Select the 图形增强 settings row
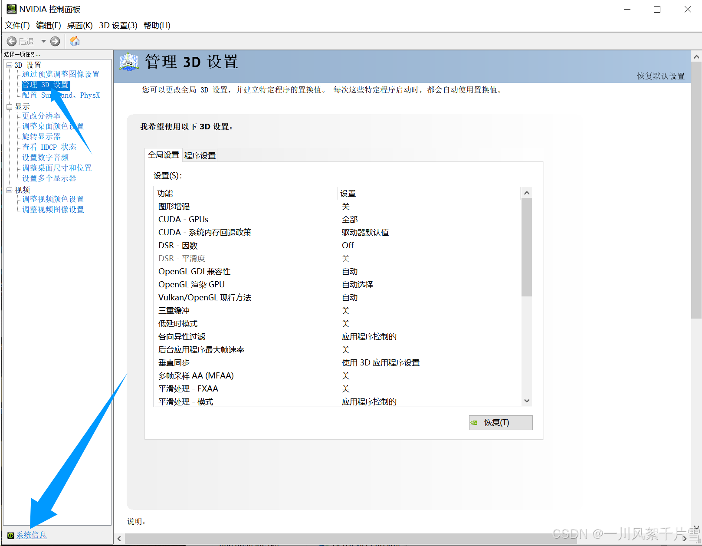This screenshot has width=702, height=546. point(338,207)
